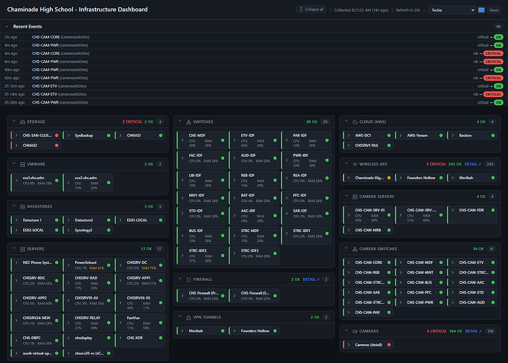Screen dimensions: 508x363
Task: Open Firewall DETAIL link
Action: (x=311, y=280)
